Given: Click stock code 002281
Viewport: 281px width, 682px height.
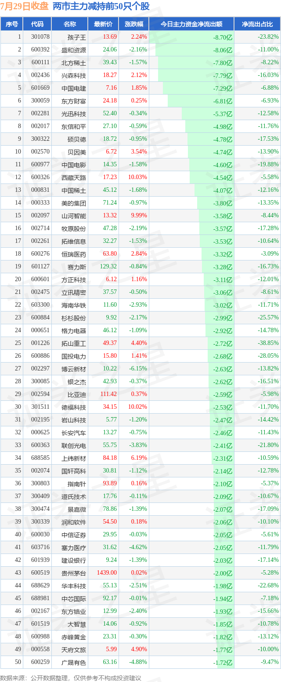Looking at the screenshot, I should 40,114.
